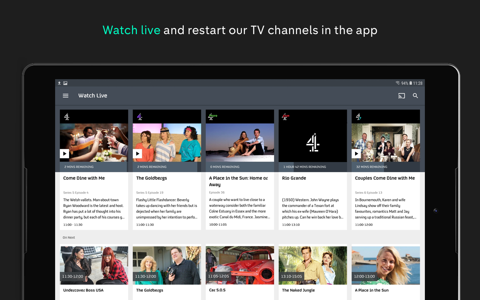Play The Goldbergs live stream
480x300 pixels.
137,153
